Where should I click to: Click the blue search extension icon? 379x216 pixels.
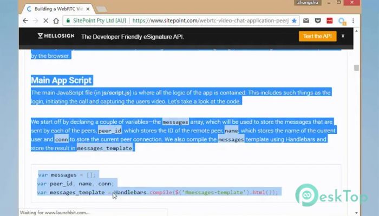click(x=342, y=21)
